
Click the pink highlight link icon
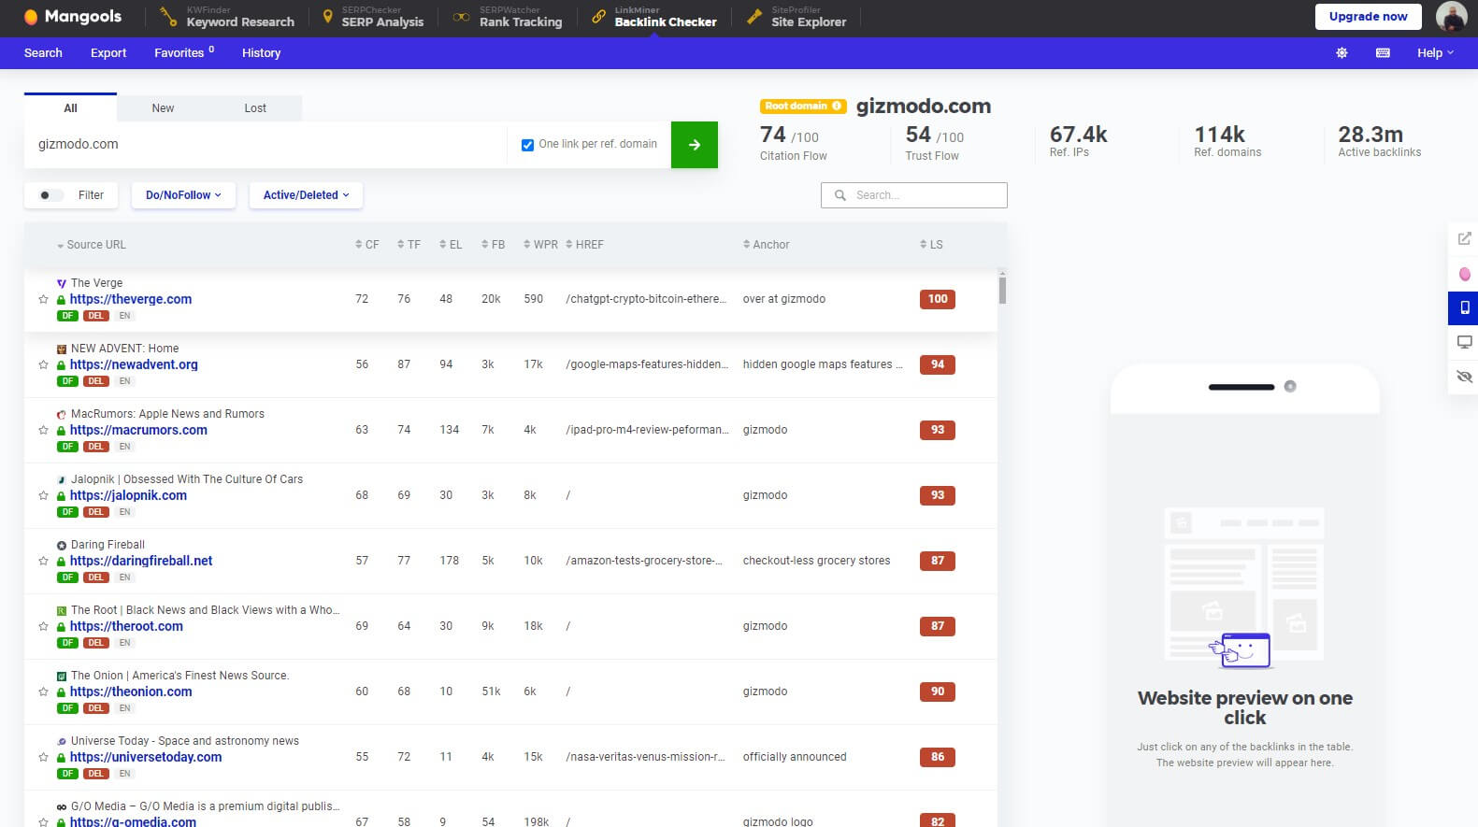click(x=1464, y=274)
